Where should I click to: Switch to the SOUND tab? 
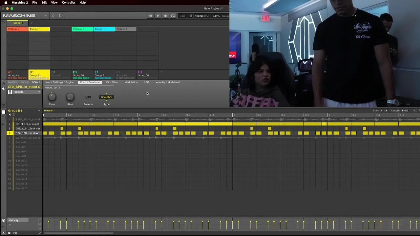tap(36, 82)
